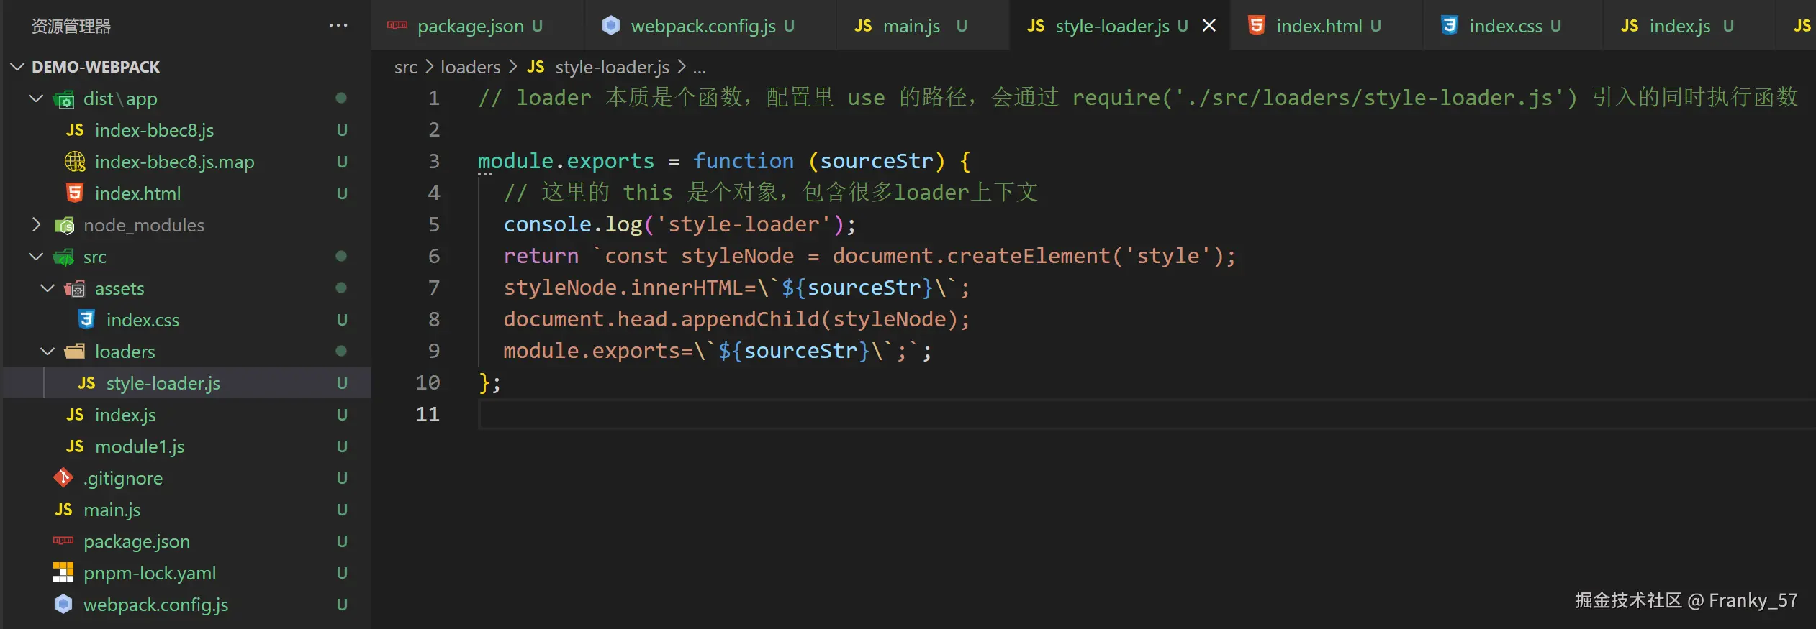
Task: Click the node_modules folder icon
Action: tap(64, 226)
